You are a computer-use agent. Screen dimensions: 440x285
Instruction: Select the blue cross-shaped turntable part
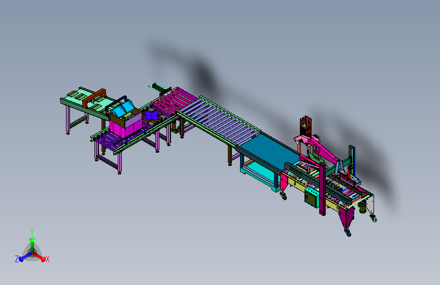[x=152, y=115]
